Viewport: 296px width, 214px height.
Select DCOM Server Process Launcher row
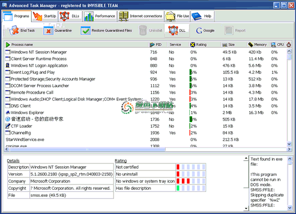146,86
